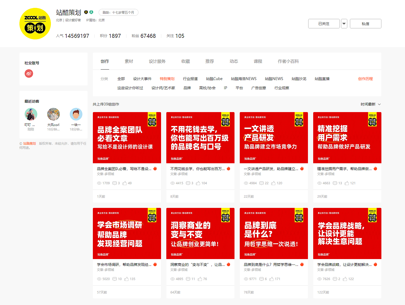Click the 关注 105 following count
The height and width of the screenshot is (305, 405).
tap(175, 36)
